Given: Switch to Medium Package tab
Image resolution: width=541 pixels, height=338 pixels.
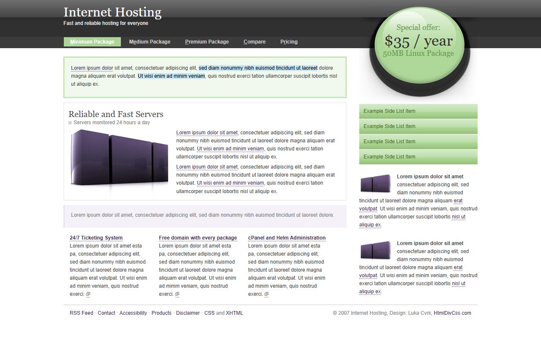Looking at the screenshot, I should coord(150,42).
